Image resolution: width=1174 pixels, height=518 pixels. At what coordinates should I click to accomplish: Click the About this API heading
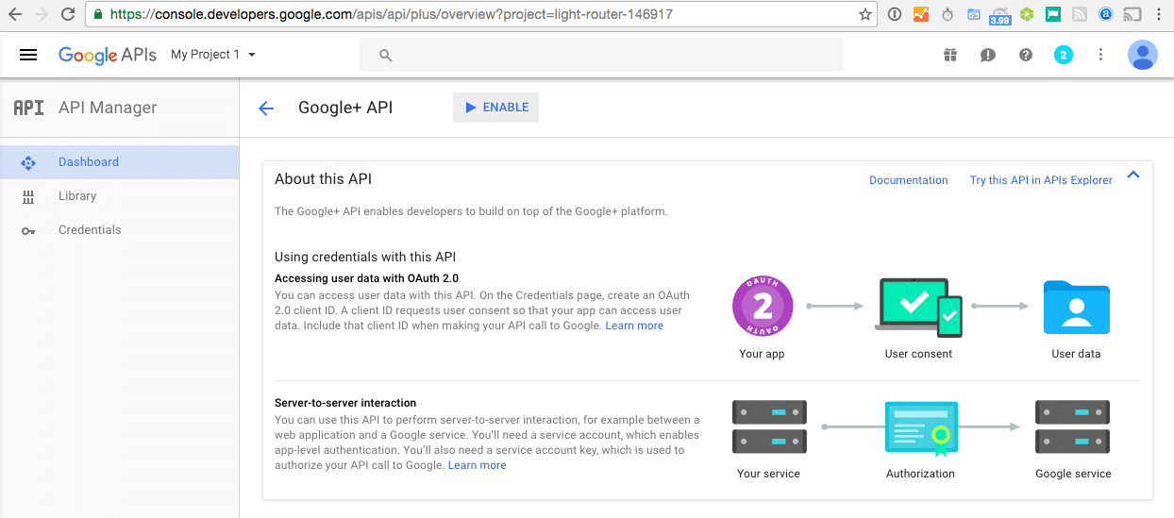pos(324,179)
